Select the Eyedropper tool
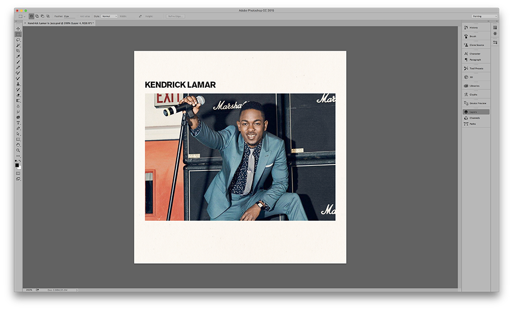This screenshot has width=513, height=311. 19,56
